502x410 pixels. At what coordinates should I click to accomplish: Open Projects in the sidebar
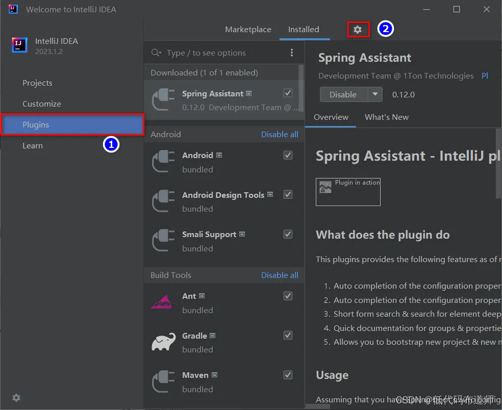(x=37, y=83)
